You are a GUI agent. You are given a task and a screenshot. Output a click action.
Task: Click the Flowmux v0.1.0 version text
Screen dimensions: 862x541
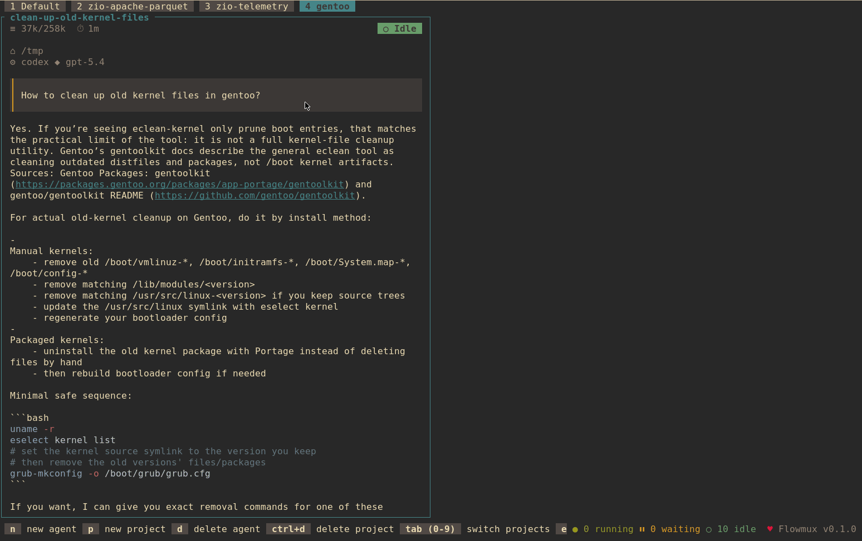[817, 529]
